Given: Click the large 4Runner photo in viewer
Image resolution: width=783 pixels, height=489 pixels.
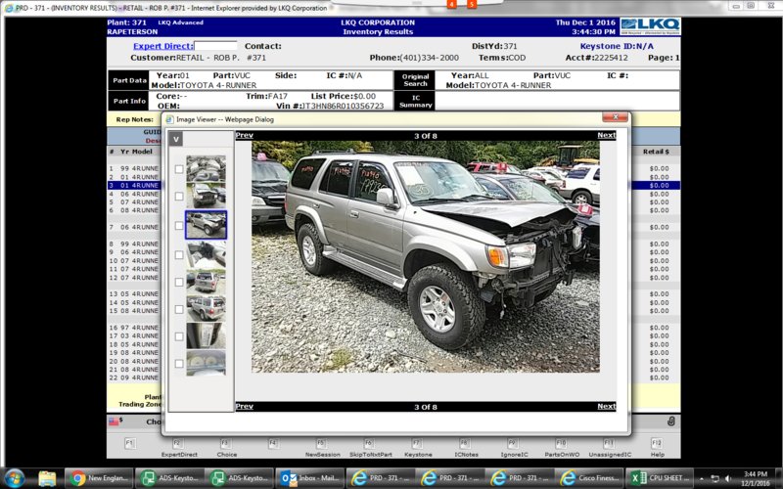Looking at the screenshot, I should [x=426, y=256].
